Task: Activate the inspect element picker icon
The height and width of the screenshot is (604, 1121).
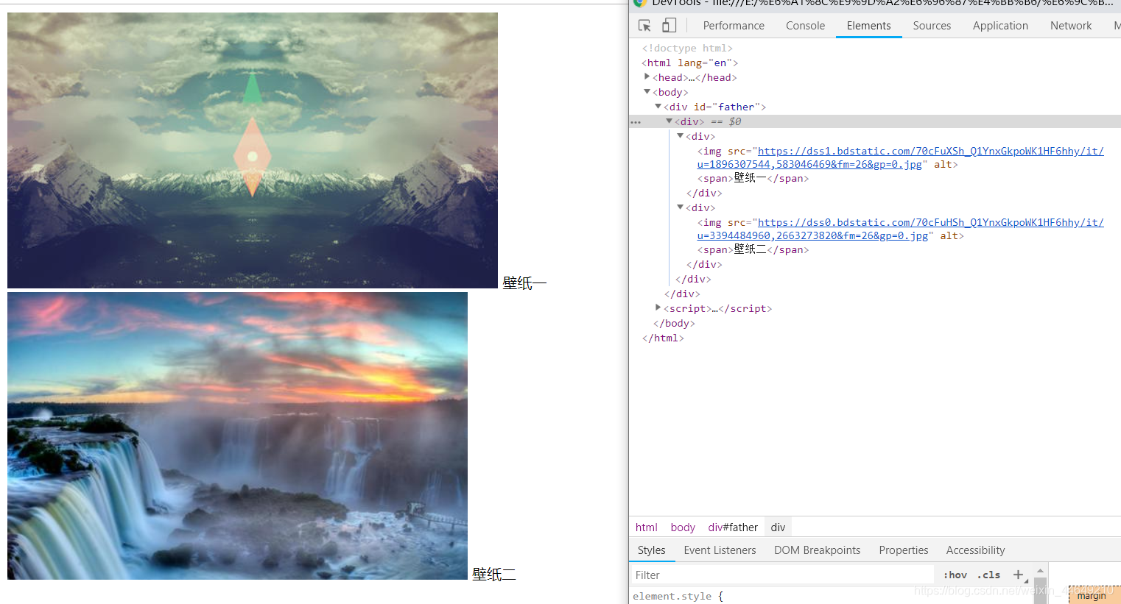Action: [644, 26]
